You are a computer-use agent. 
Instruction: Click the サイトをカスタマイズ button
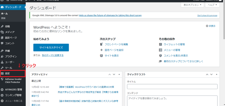51,47
